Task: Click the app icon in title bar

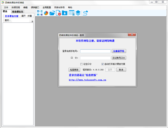Action: [x=3, y=3]
